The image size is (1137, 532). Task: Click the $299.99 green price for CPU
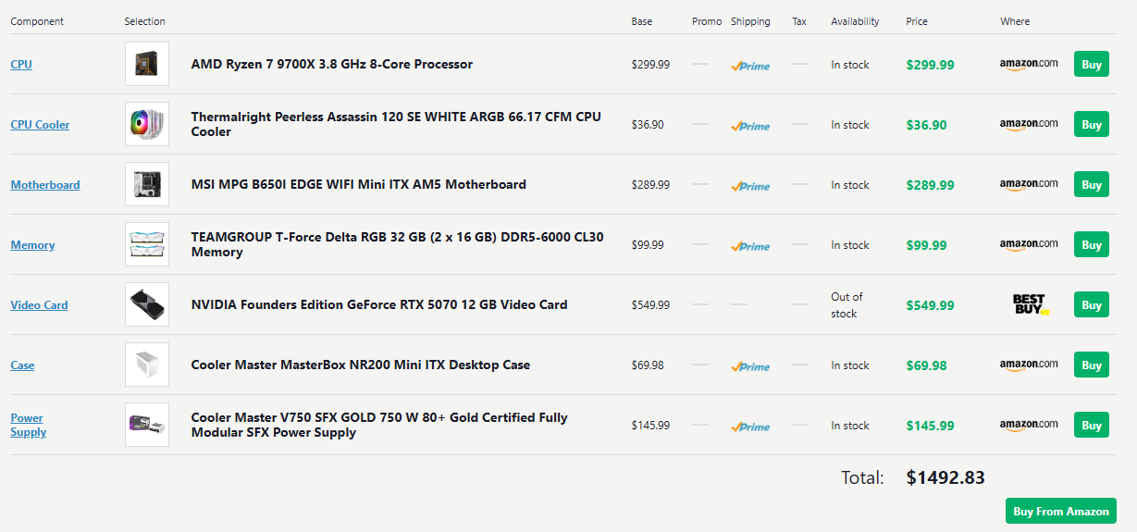click(x=930, y=65)
